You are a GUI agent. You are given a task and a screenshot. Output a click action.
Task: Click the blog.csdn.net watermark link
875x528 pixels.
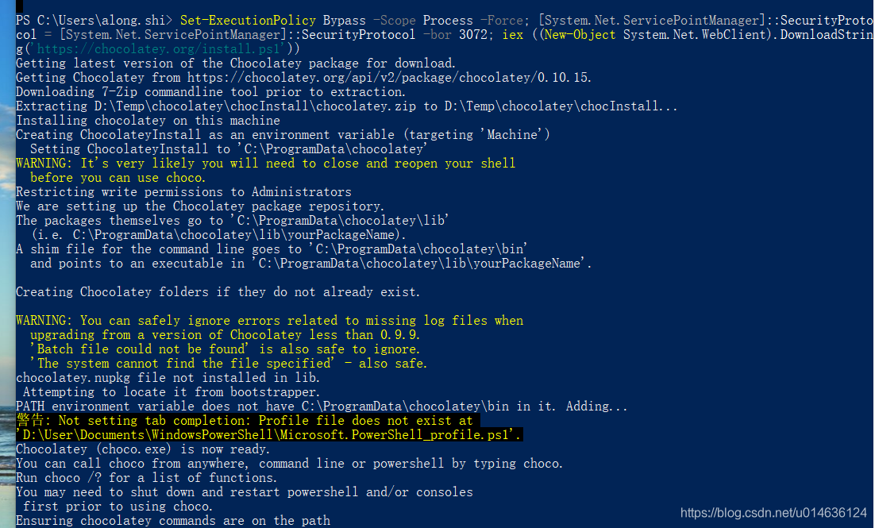(773, 512)
